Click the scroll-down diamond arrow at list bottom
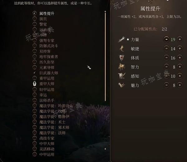Image resolution: width=187 pixels, height=162 pixels. pyautogui.click(x=105, y=149)
